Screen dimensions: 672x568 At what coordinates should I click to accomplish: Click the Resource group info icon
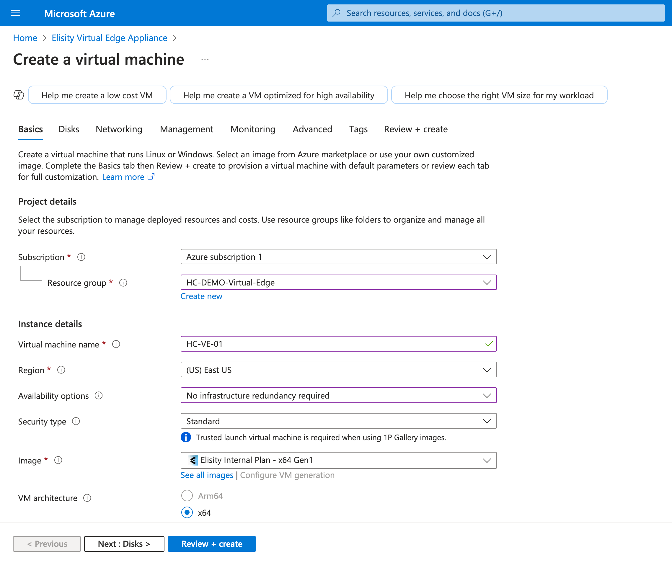coord(123,283)
